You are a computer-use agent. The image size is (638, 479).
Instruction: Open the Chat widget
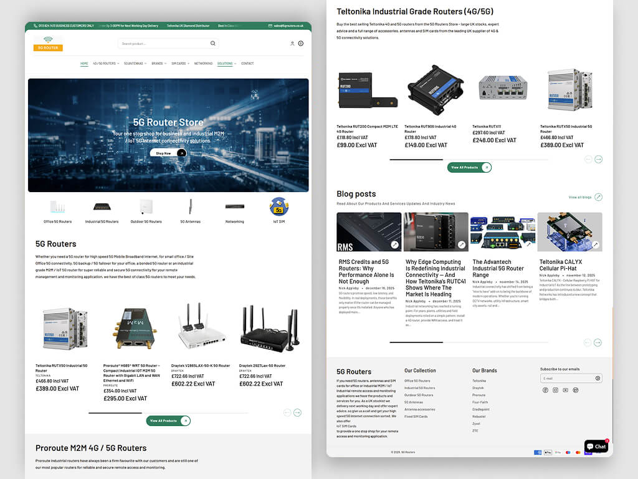click(596, 446)
